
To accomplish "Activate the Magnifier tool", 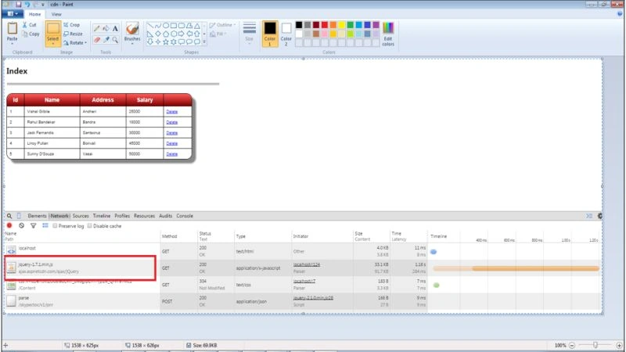I will pos(115,40).
